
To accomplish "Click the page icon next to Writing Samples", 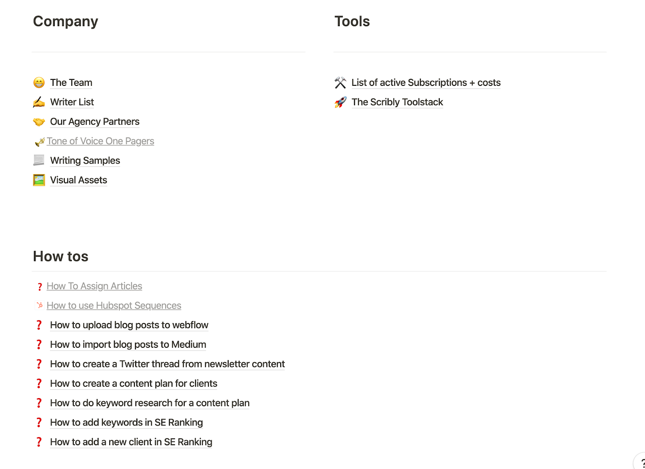I will [x=39, y=160].
